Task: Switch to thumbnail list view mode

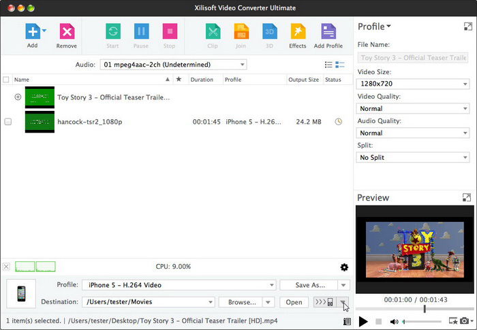Action: (340, 65)
